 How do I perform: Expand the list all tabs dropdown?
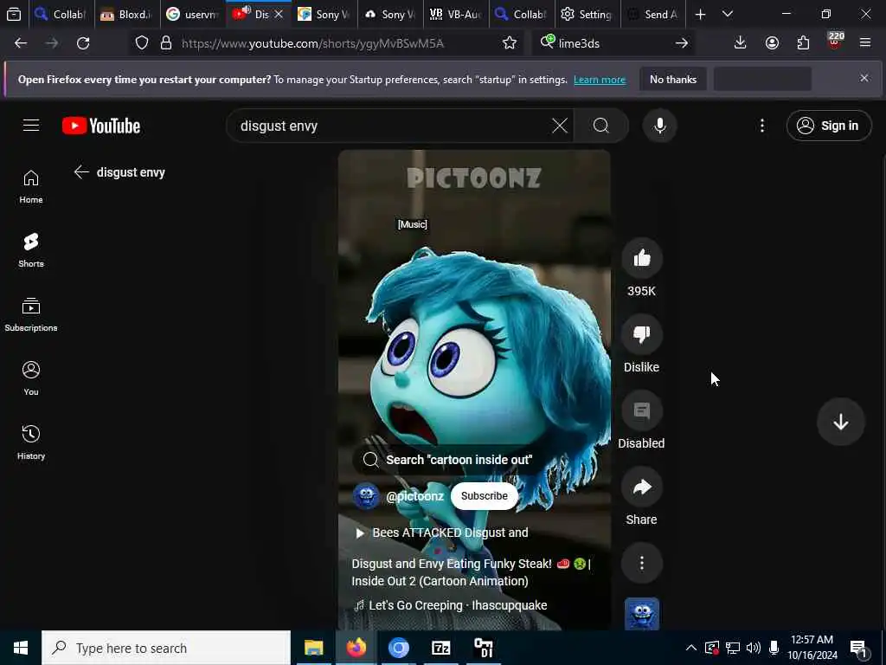(728, 15)
